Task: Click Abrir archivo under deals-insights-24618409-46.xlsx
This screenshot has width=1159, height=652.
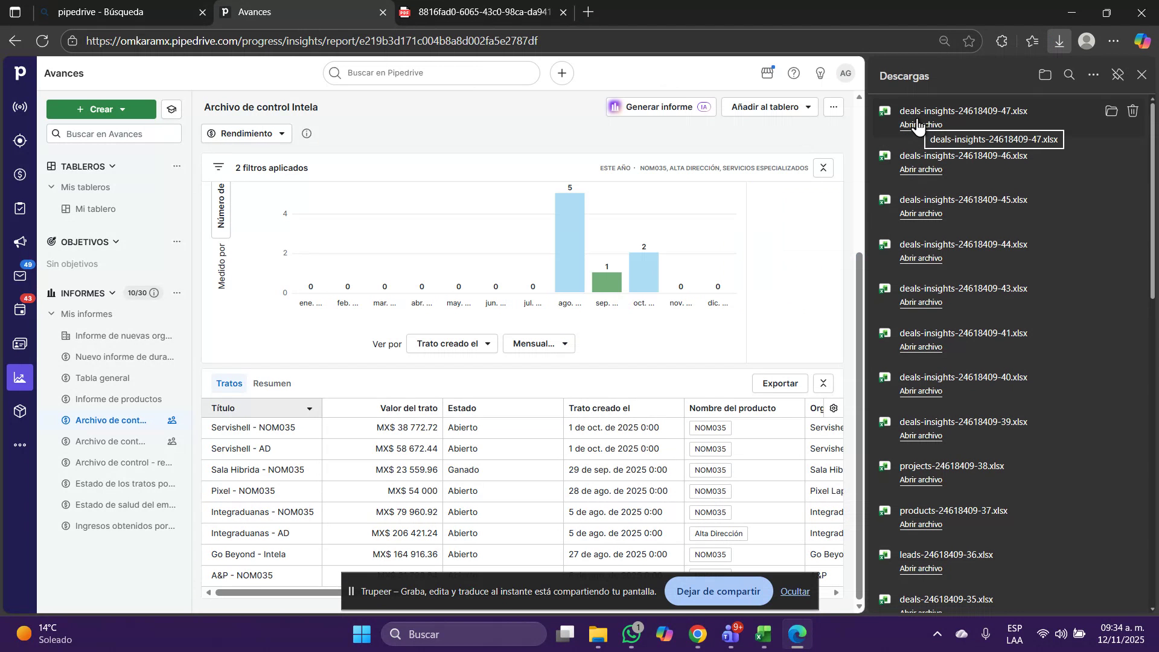Action: coord(921,170)
